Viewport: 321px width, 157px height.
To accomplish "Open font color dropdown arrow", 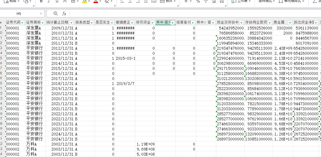I will (101, 1).
